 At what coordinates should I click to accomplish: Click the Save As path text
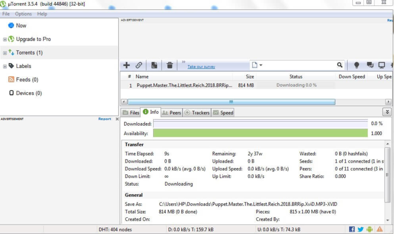pos(248,204)
